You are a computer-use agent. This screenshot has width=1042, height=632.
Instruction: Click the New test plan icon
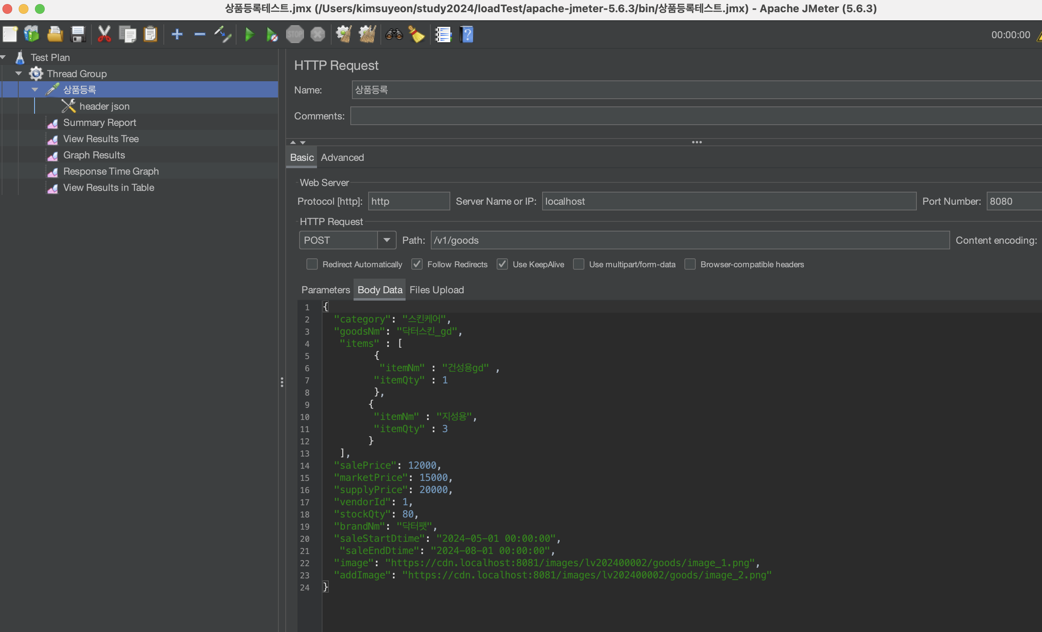tap(10, 34)
